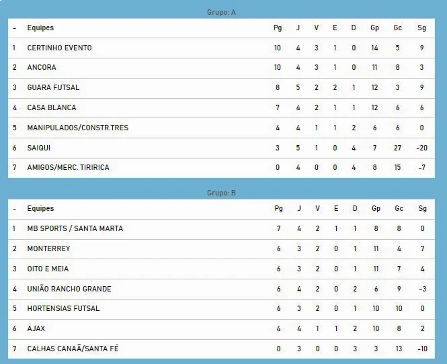
Task: Click the Pg column header in Grupo A
Action: pyautogui.click(x=278, y=28)
